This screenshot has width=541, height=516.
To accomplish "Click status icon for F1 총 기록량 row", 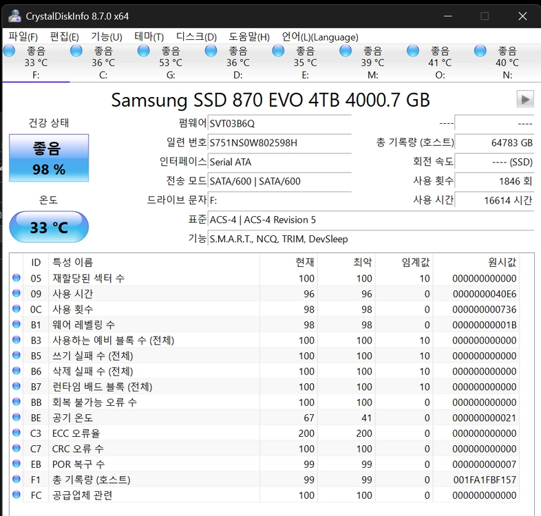I will [x=17, y=479].
